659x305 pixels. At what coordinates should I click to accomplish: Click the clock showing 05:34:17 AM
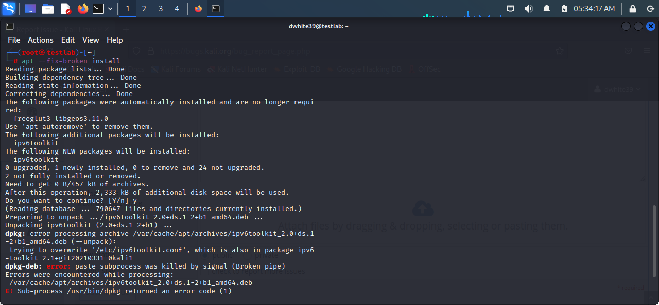tap(594, 9)
